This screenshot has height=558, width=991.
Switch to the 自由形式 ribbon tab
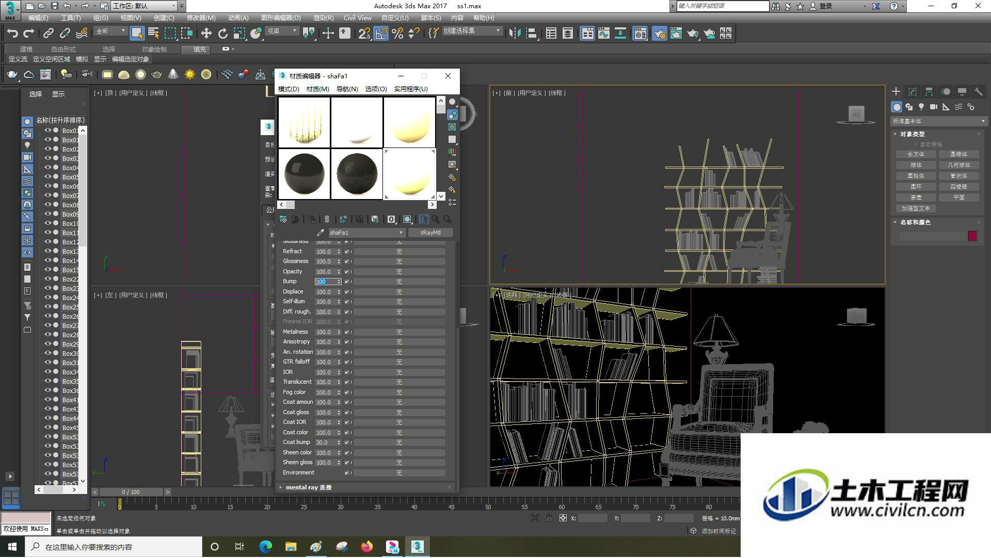(63, 49)
